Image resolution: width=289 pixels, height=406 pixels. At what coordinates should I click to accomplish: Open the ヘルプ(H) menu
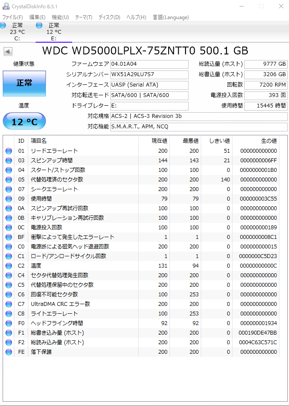click(x=136, y=17)
